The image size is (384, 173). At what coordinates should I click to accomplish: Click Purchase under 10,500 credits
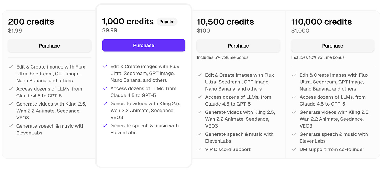pyautogui.click(x=238, y=46)
